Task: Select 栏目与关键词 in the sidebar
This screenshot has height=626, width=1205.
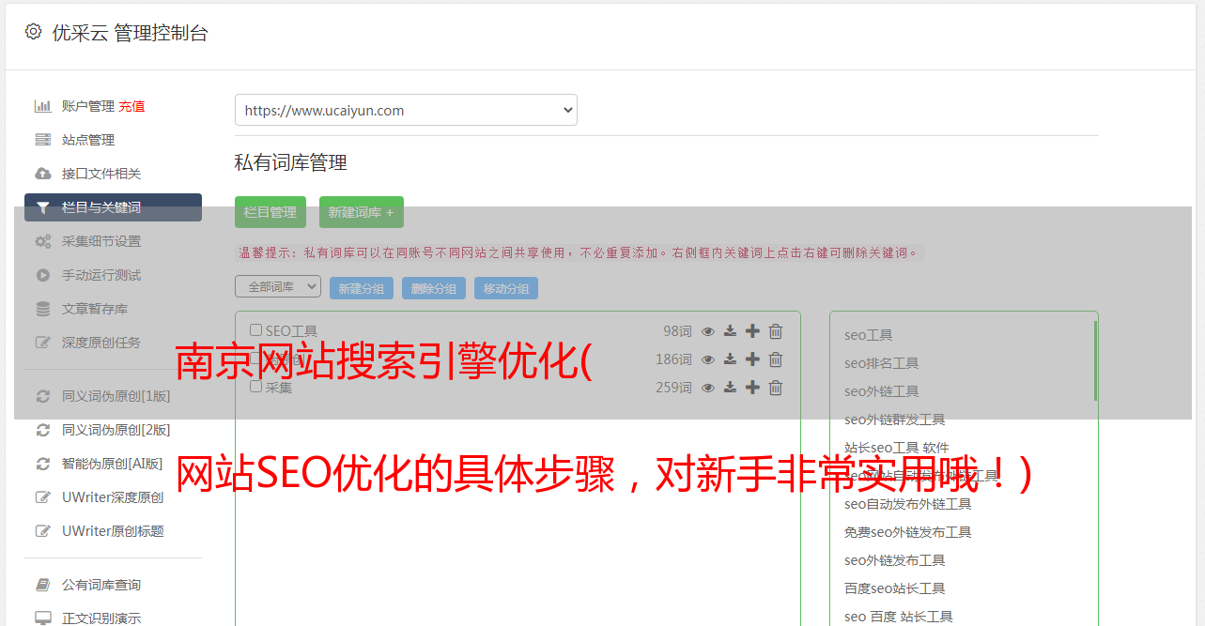Action: click(113, 207)
